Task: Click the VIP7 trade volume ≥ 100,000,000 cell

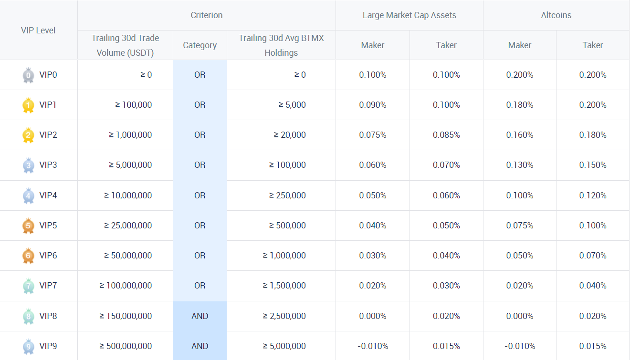Action: point(126,286)
